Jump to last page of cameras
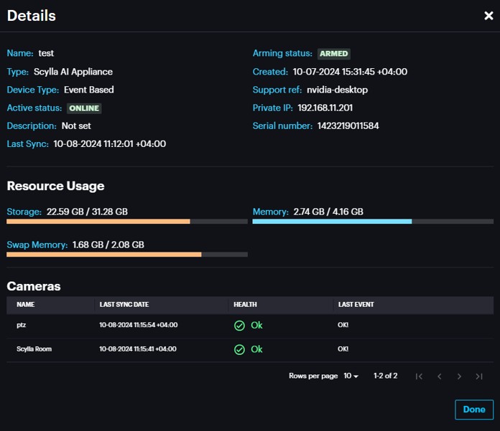 coord(479,376)
